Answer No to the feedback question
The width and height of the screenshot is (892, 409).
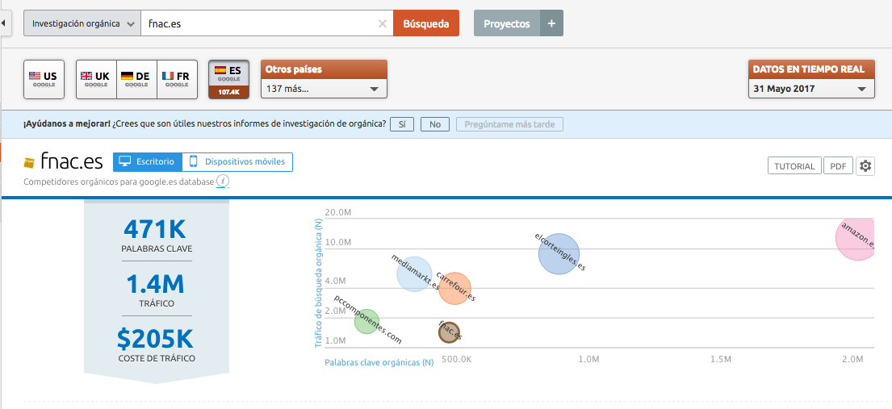(435, 124)
